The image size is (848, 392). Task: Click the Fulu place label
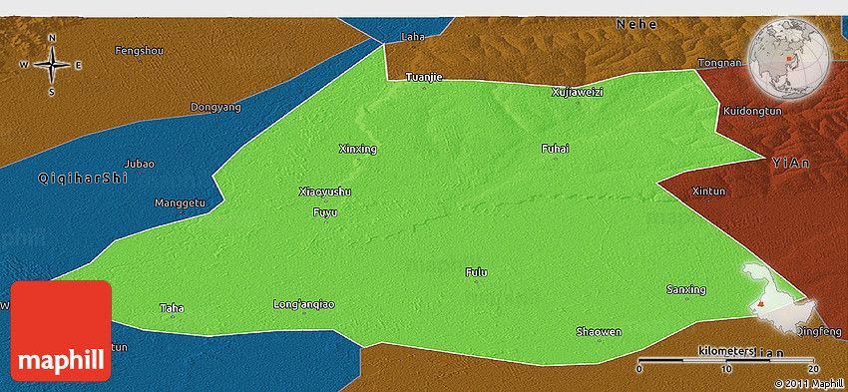(x=476, y=272)
